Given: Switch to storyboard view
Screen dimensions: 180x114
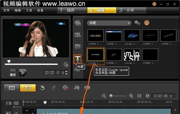Looking at the screenshot, I should pos(12,88).
